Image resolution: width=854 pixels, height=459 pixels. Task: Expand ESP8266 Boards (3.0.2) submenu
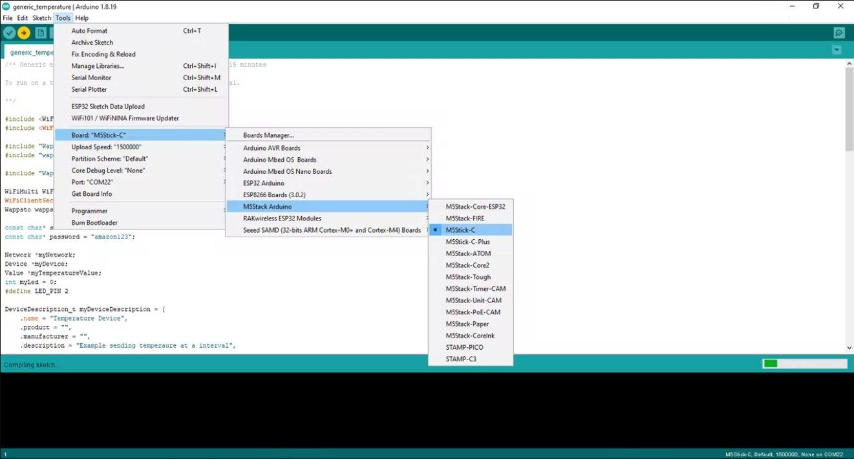point(328,195)
